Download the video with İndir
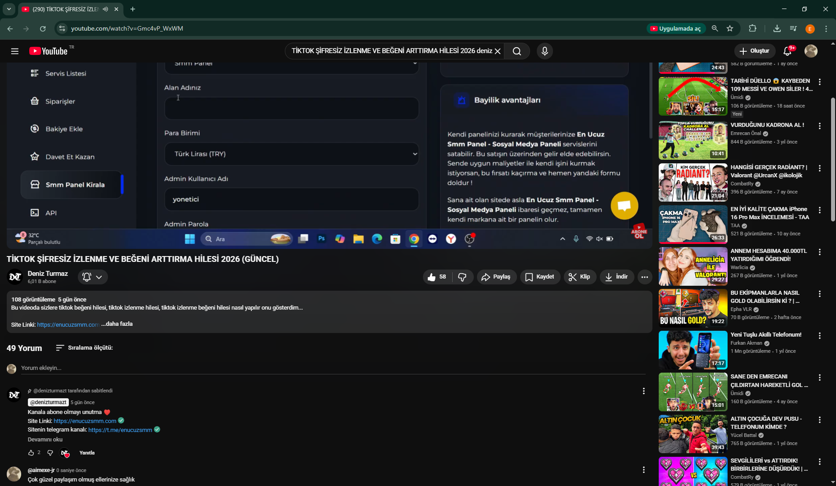The image size is (836, 486). tap(616, 277)
